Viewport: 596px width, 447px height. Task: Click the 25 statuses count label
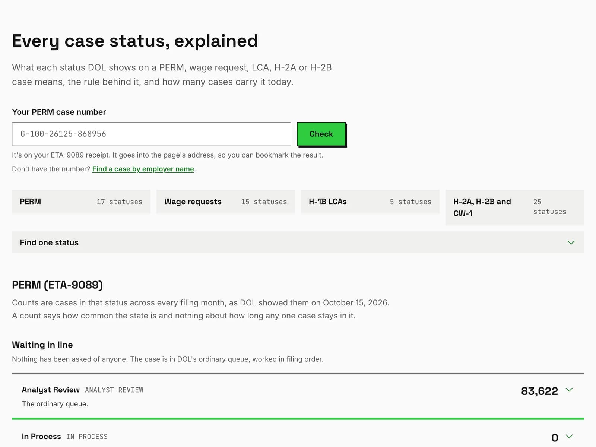(550, 207)
